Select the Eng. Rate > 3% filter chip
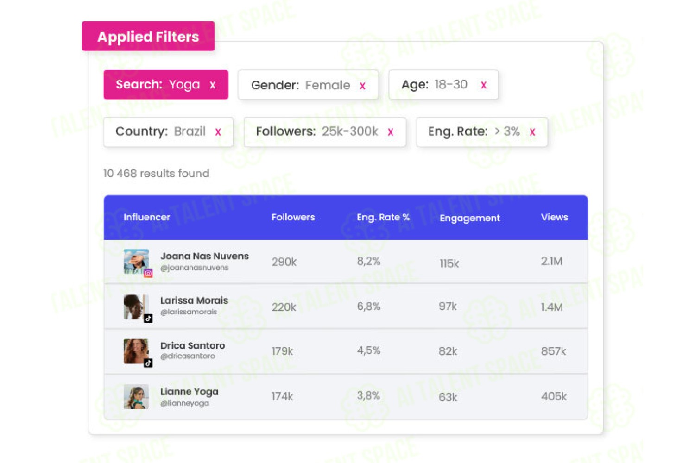This screenshot has width=695, height=463. [x=482, y=132]
